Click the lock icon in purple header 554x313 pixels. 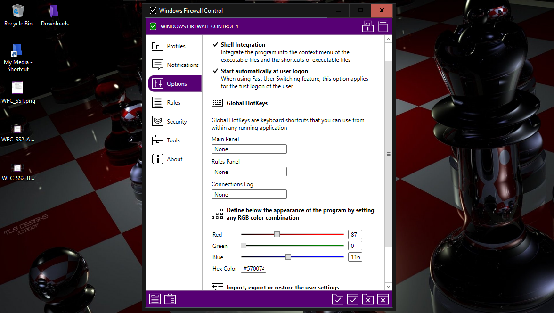pyautogui.click(x=367, y=26)
